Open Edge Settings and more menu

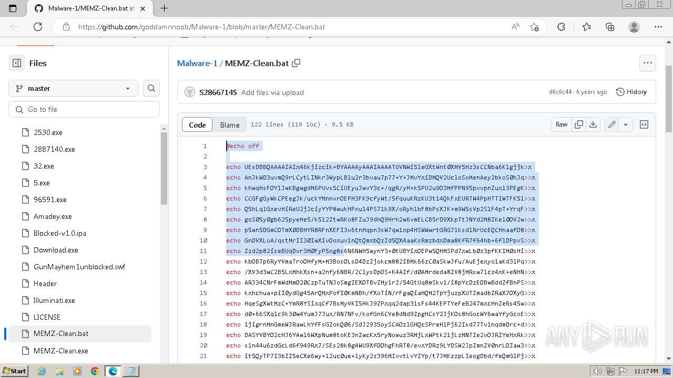pos(658,27)
